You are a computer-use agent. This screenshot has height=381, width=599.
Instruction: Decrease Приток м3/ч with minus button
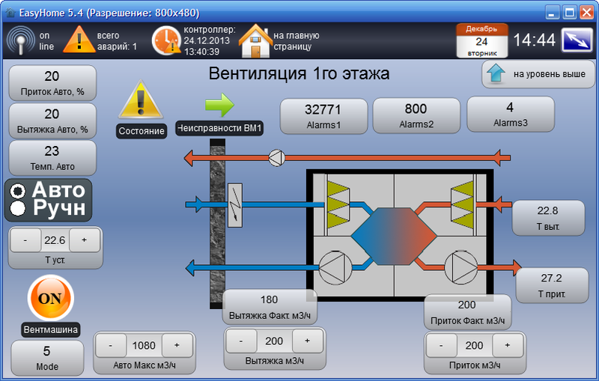click(441, 346)
